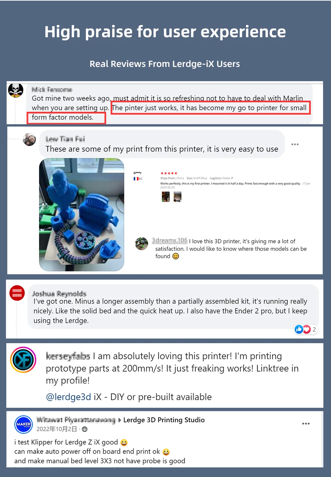331x477 pixels.
Task: Click the post date 2022年10月2日
Action: [x=57, y=429]
